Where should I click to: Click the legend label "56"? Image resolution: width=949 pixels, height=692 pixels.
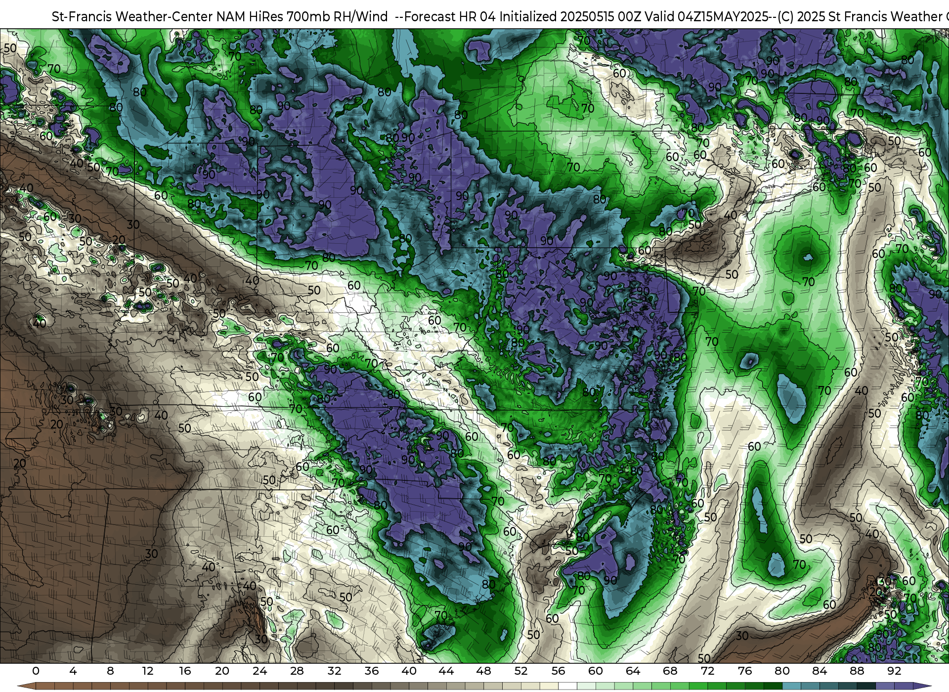(x=558, y=671)
